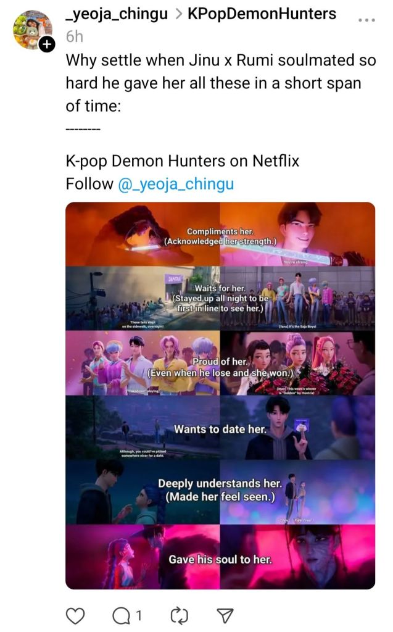The height and width of the screenshot is (632, 393).
Task: Open the _yeoja_chingu username in the post header
Action: 117,14
